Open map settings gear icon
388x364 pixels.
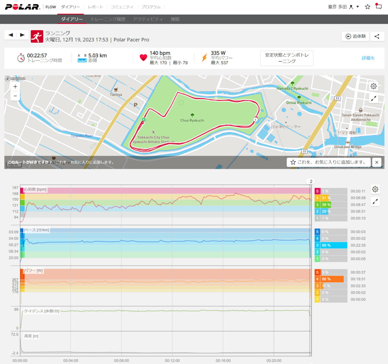(373, 86)
